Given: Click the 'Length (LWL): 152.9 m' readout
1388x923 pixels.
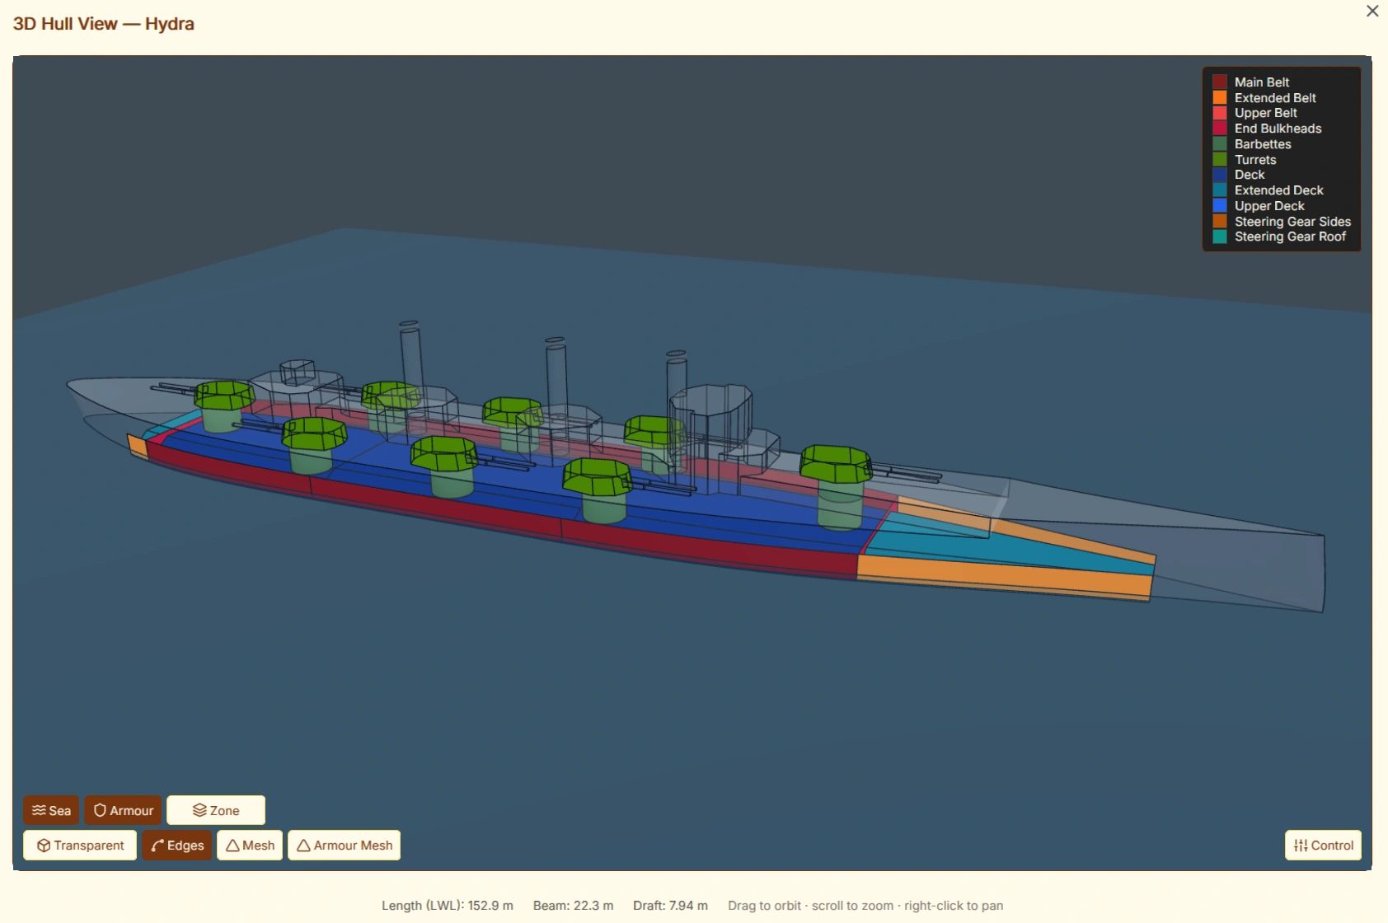Looking at the screenshot, I should tap(448, 905).
